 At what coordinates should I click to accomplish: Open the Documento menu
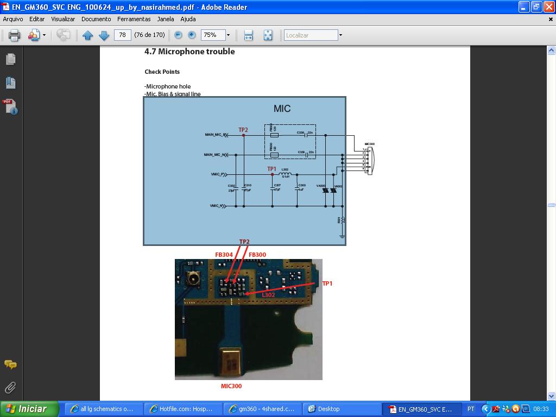click(x=96, y=19)
